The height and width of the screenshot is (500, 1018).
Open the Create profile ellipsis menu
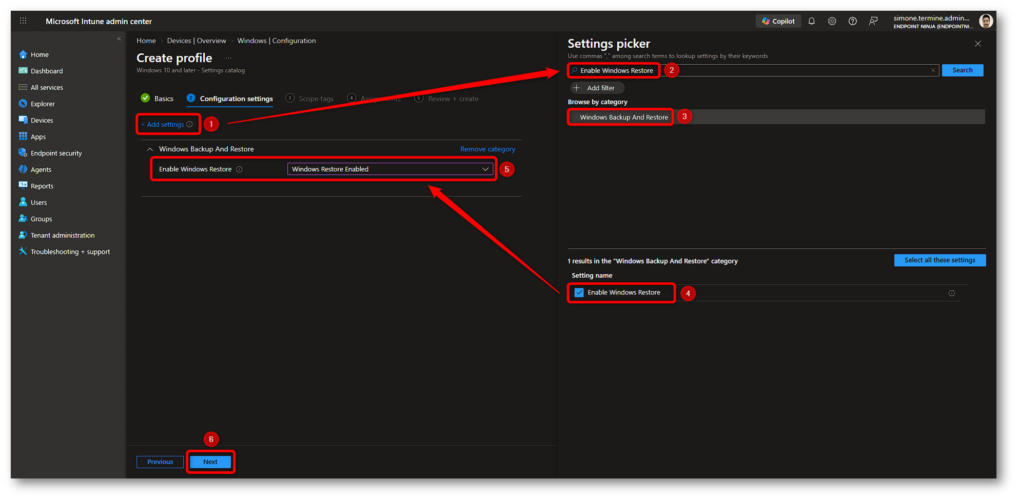pos(228,58)
